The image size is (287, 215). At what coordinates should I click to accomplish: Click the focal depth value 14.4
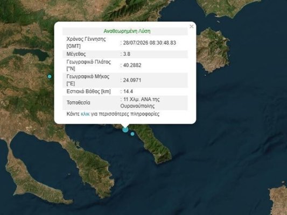[x=128, y=91]
